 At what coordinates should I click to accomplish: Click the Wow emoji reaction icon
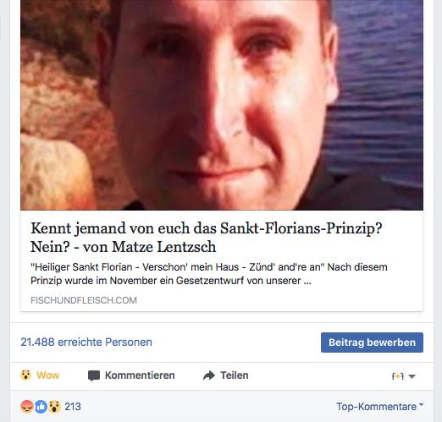pos(25,375)
